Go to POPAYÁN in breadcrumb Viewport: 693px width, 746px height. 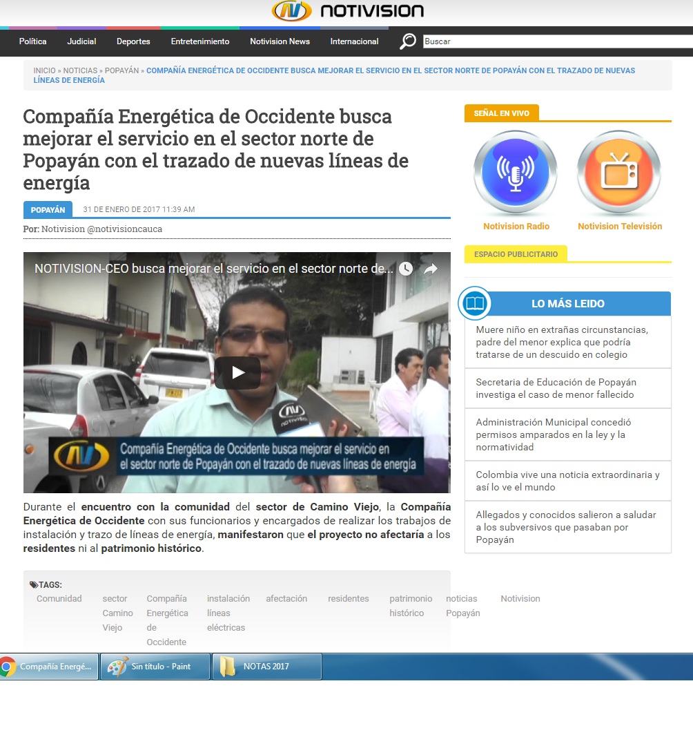[x=121, y=70]
